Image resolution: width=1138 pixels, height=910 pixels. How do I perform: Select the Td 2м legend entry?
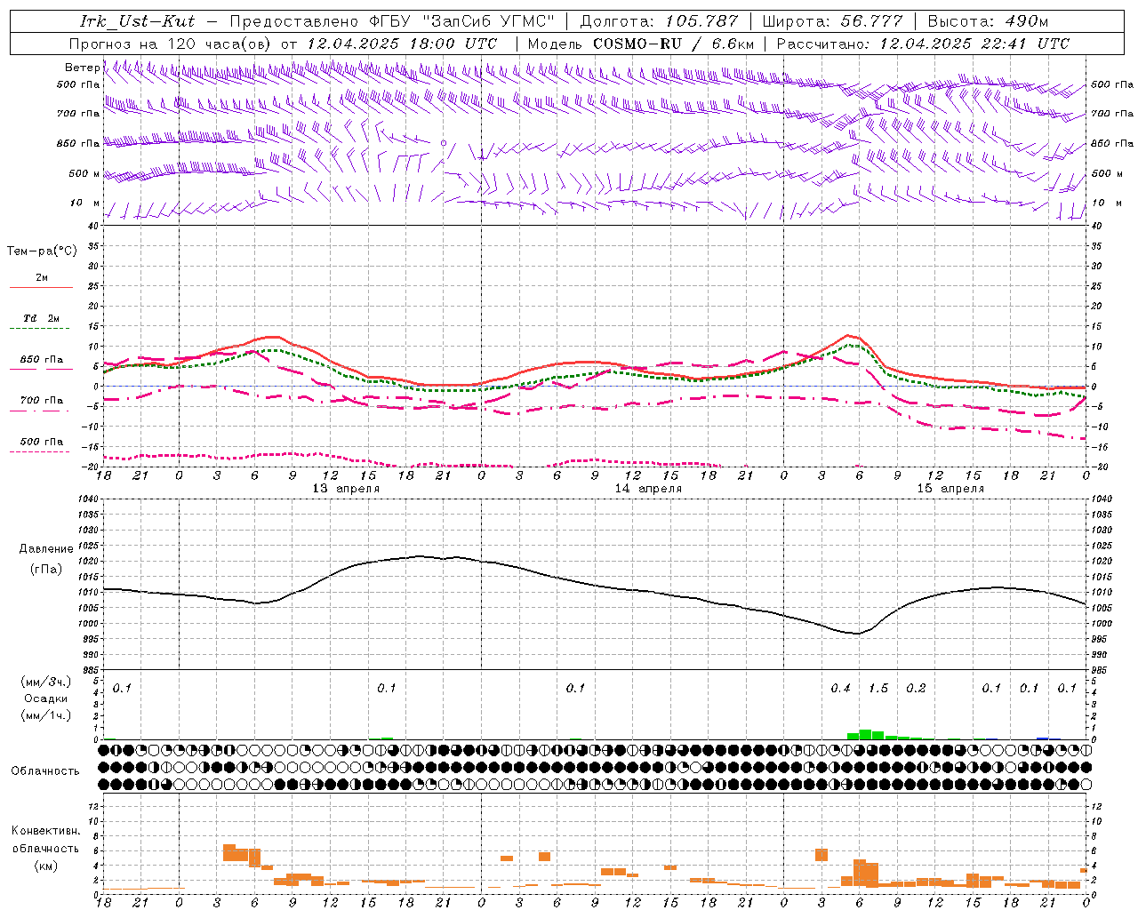pos(42,318)
